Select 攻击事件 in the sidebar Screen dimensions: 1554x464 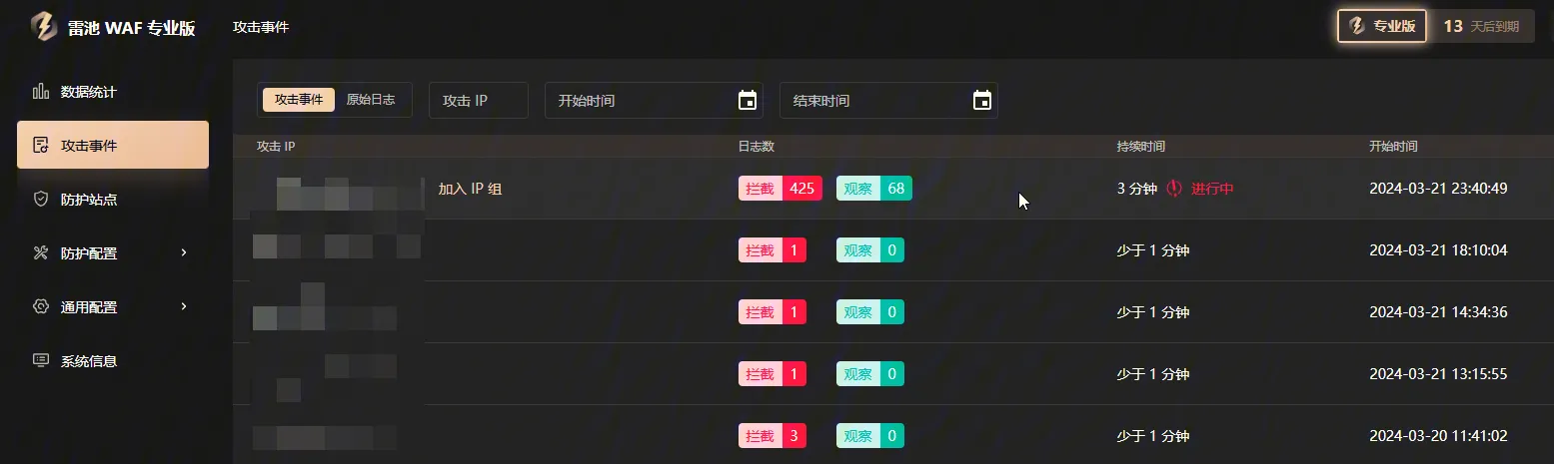click(x=113, y=146)
